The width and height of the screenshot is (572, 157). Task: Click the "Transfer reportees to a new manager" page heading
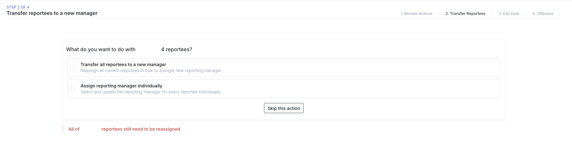click(x=52, y=13)
